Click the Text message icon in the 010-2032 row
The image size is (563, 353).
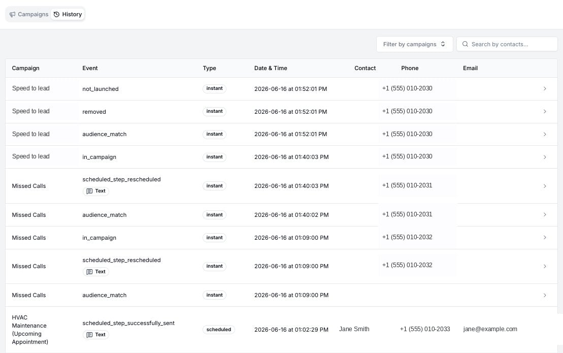tap(89, 272)
